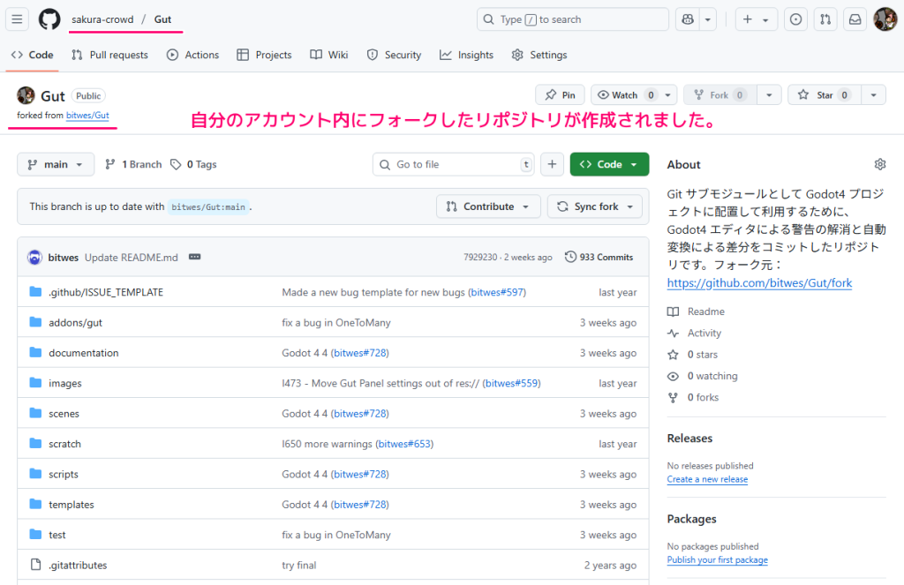Open the Contribute dropdown
Screen dimensions: 904x585
pos(488,206)
